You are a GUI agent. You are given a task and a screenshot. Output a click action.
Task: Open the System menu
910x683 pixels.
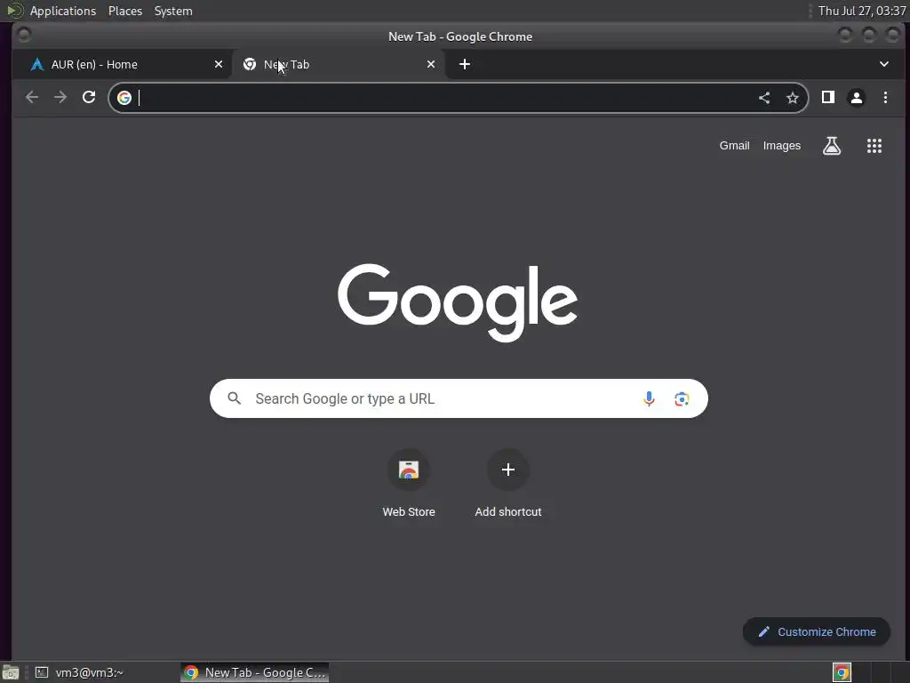173,11
